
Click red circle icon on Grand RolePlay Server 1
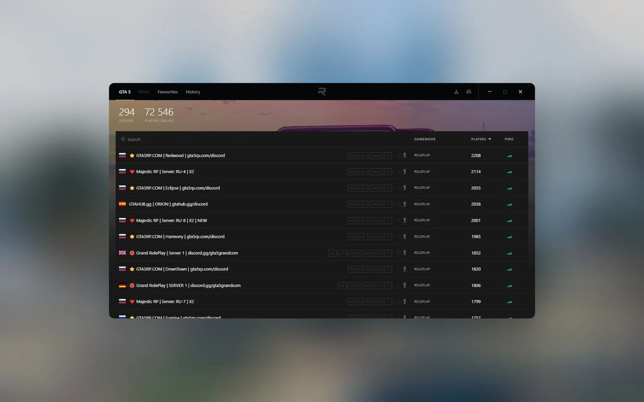pyautogui.click(x=132, y=253)
